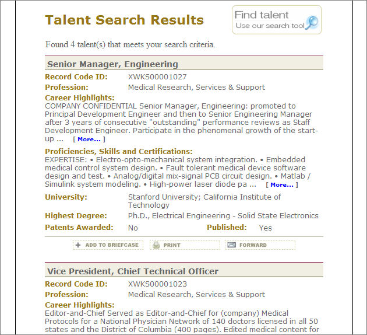The image size is (367, 335).
Task: Click the printer icon beside Print
Action: [x=156, y=245]
